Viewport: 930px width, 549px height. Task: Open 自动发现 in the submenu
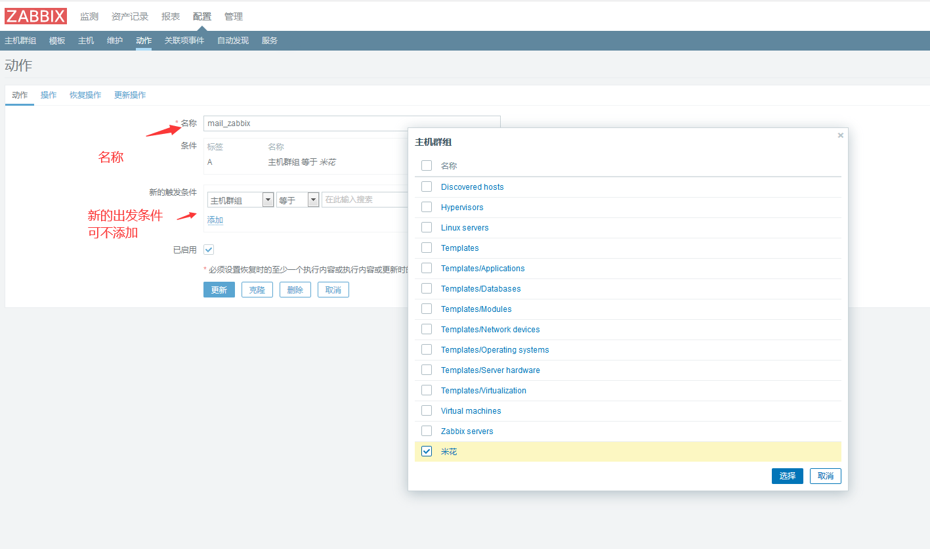[x=233, y=41]
